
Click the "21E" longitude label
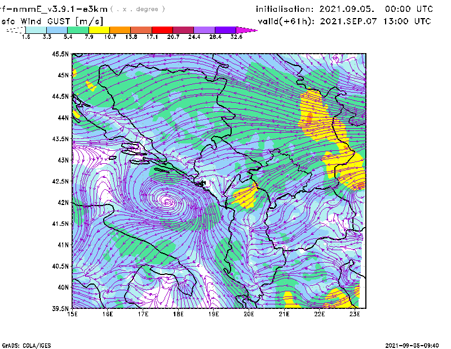tap(284, 314)
